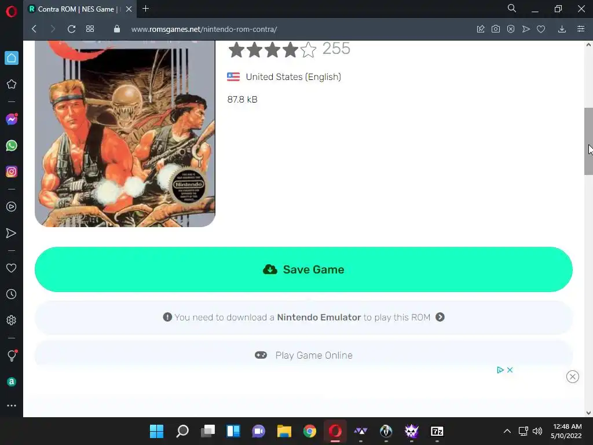
Task: Open the Opera main menu logo
Action: [x=12, y=12]
